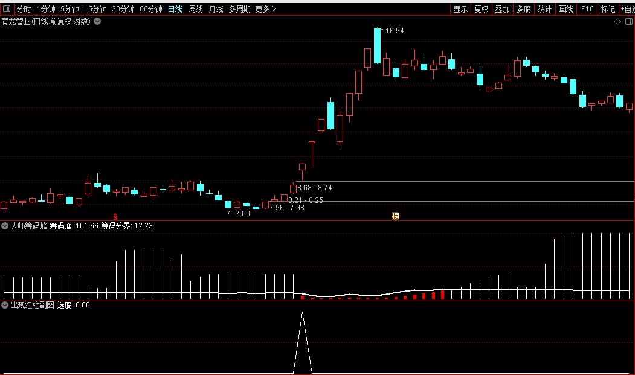
Task: Click the 筹码峰: 101.66 value
Action: click(74, 226)
